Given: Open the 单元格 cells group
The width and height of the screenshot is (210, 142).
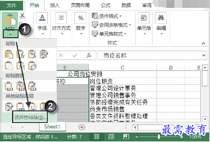Looking at the screenshot, I should click(144, 23).
